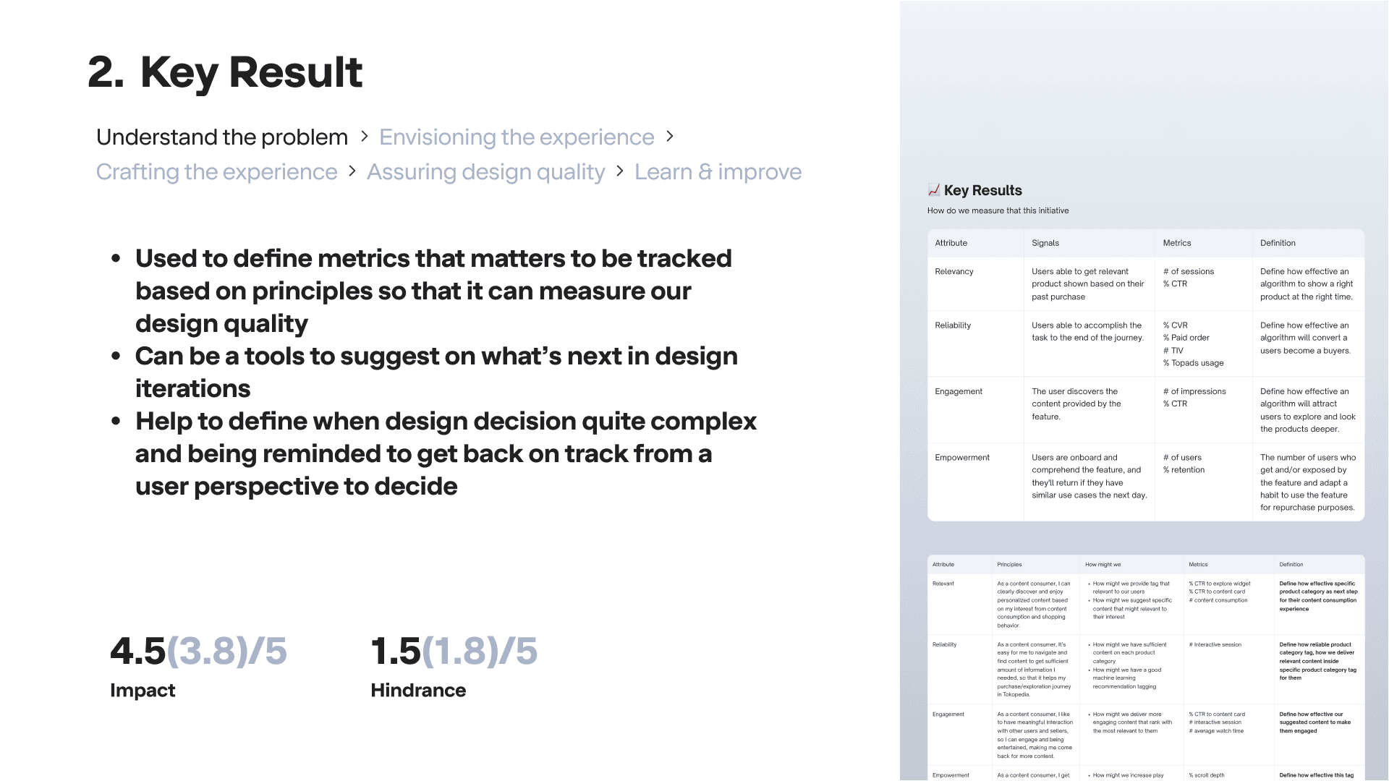The height and width of the screenshot is (781, 1389).
Task: Select the Empowerment row in top table
Action: pos(1146,482)
